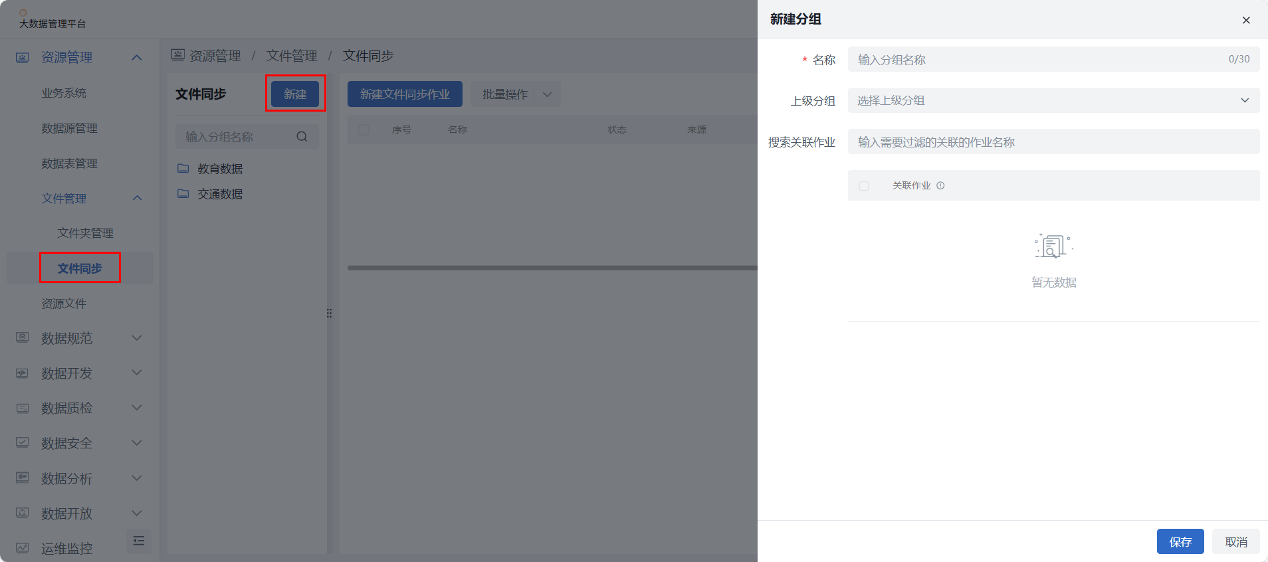Collapse the 资源管理 menu chevron
Image resolution: width=1268 pixels, height=562 pixels.
tap(137, 57)
